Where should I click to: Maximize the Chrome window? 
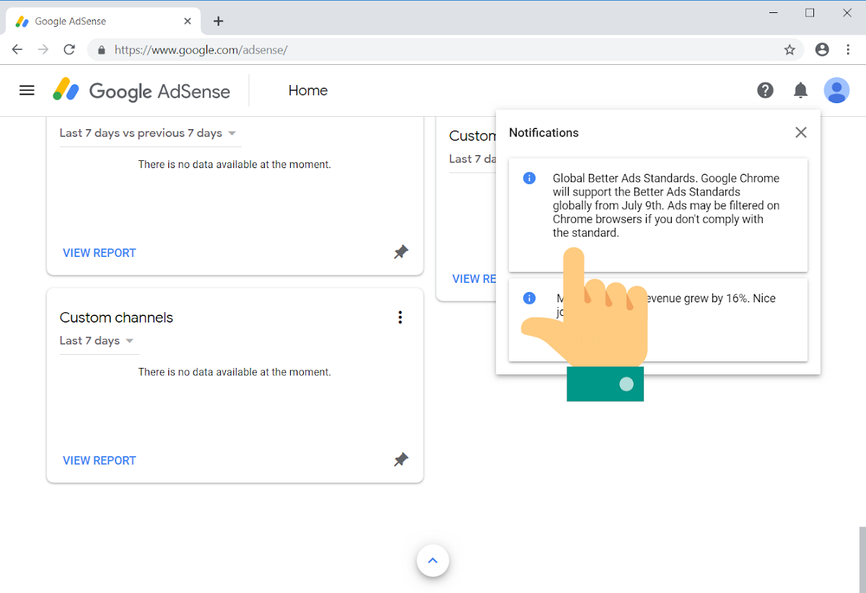click(x=810, y=12)
